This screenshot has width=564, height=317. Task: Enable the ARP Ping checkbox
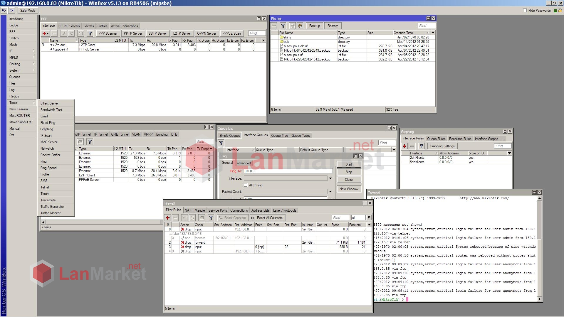click(246, 185)
